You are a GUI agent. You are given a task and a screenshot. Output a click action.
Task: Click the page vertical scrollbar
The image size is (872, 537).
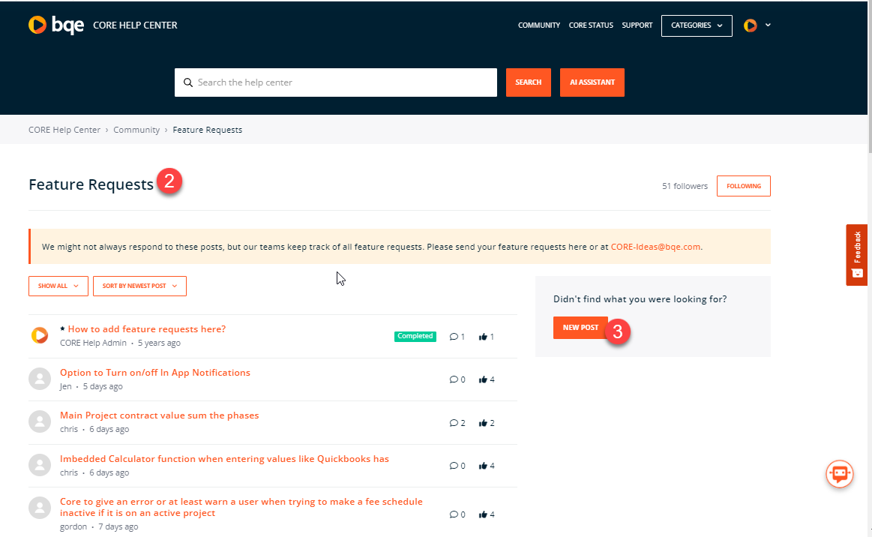point(870,78)
